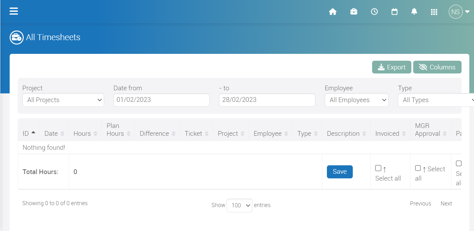This screenshot has width=474, height=231.
Task: Click the Date from field showing 01/02/2023
Action: 161,100
